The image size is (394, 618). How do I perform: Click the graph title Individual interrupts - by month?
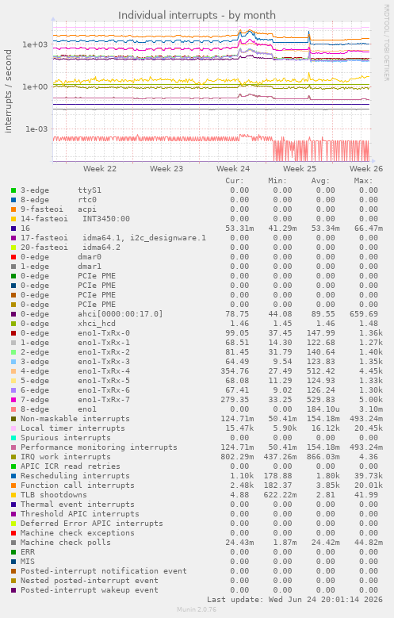pos(197,15)
